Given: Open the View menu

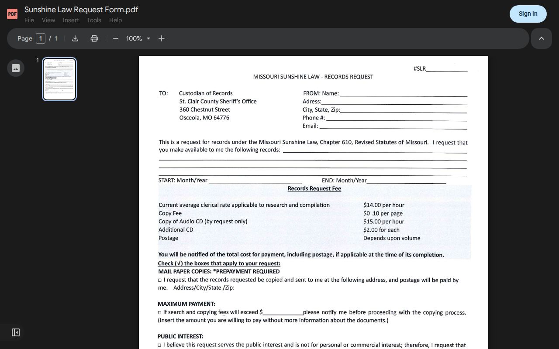Looking at the screenshot, I should coord(48,20).
